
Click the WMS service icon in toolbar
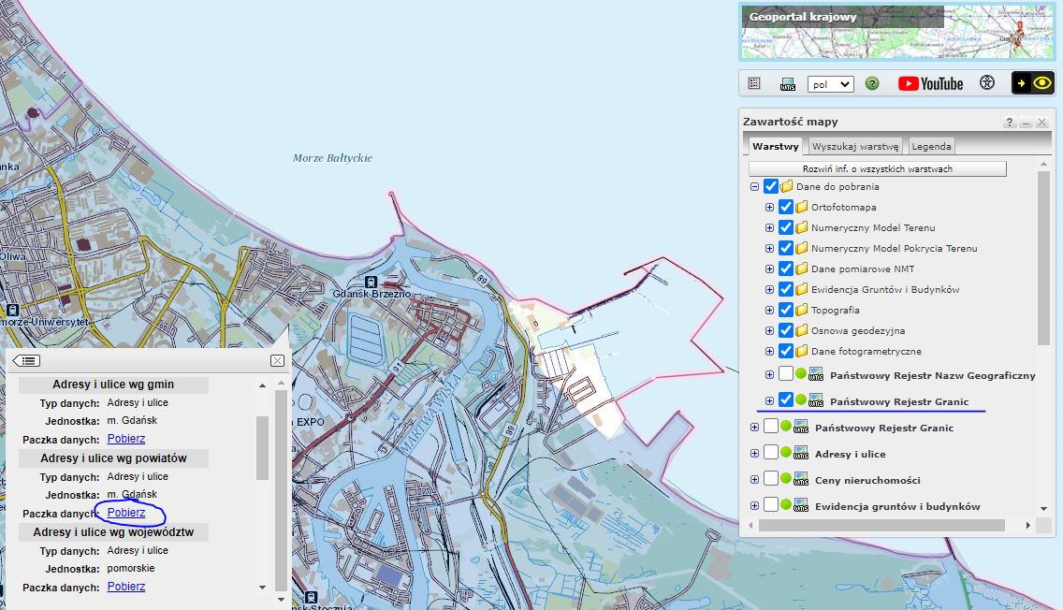point(788,84)
